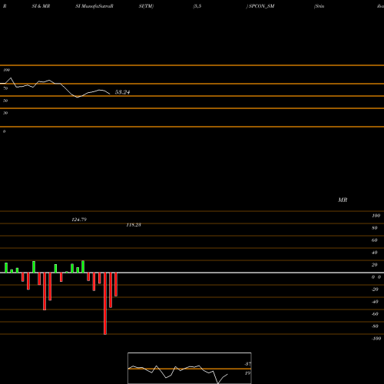Viewport: 384px width, 384px height.
Task: Click the 124.79 MR value label
Action: pos(79,220)
